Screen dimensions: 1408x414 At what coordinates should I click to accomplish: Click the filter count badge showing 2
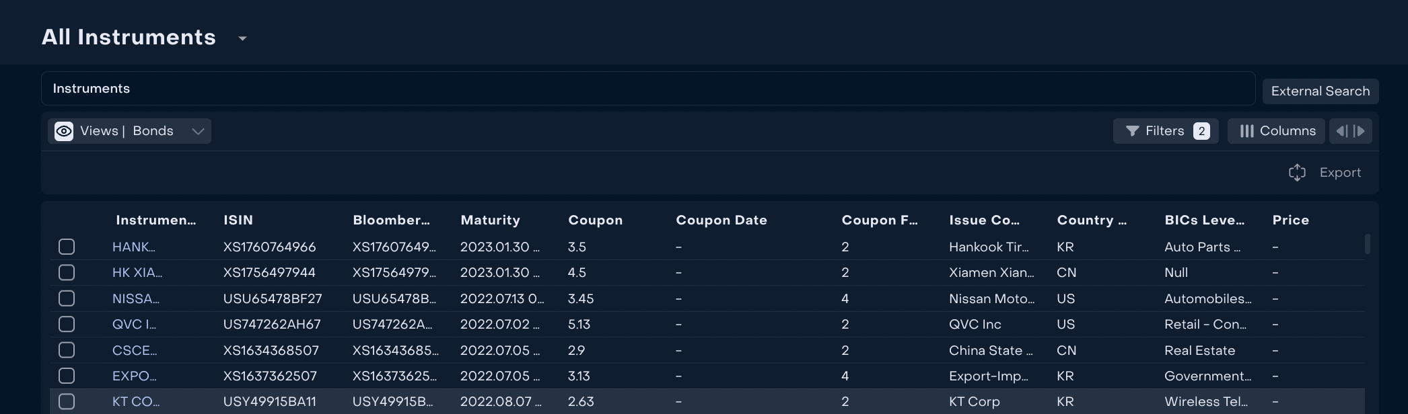1201,131
